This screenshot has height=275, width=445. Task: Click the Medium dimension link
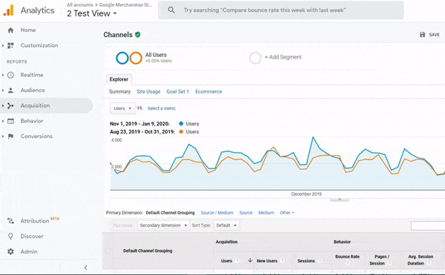266,213
